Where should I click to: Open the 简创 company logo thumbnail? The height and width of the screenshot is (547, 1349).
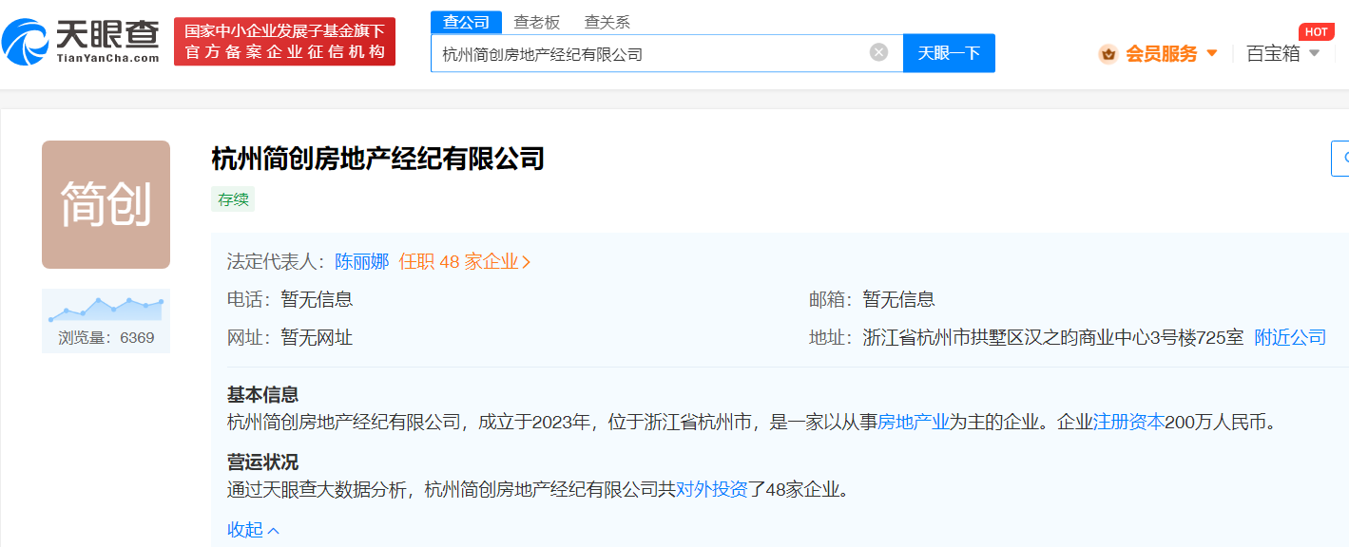(x=106, y=204)
